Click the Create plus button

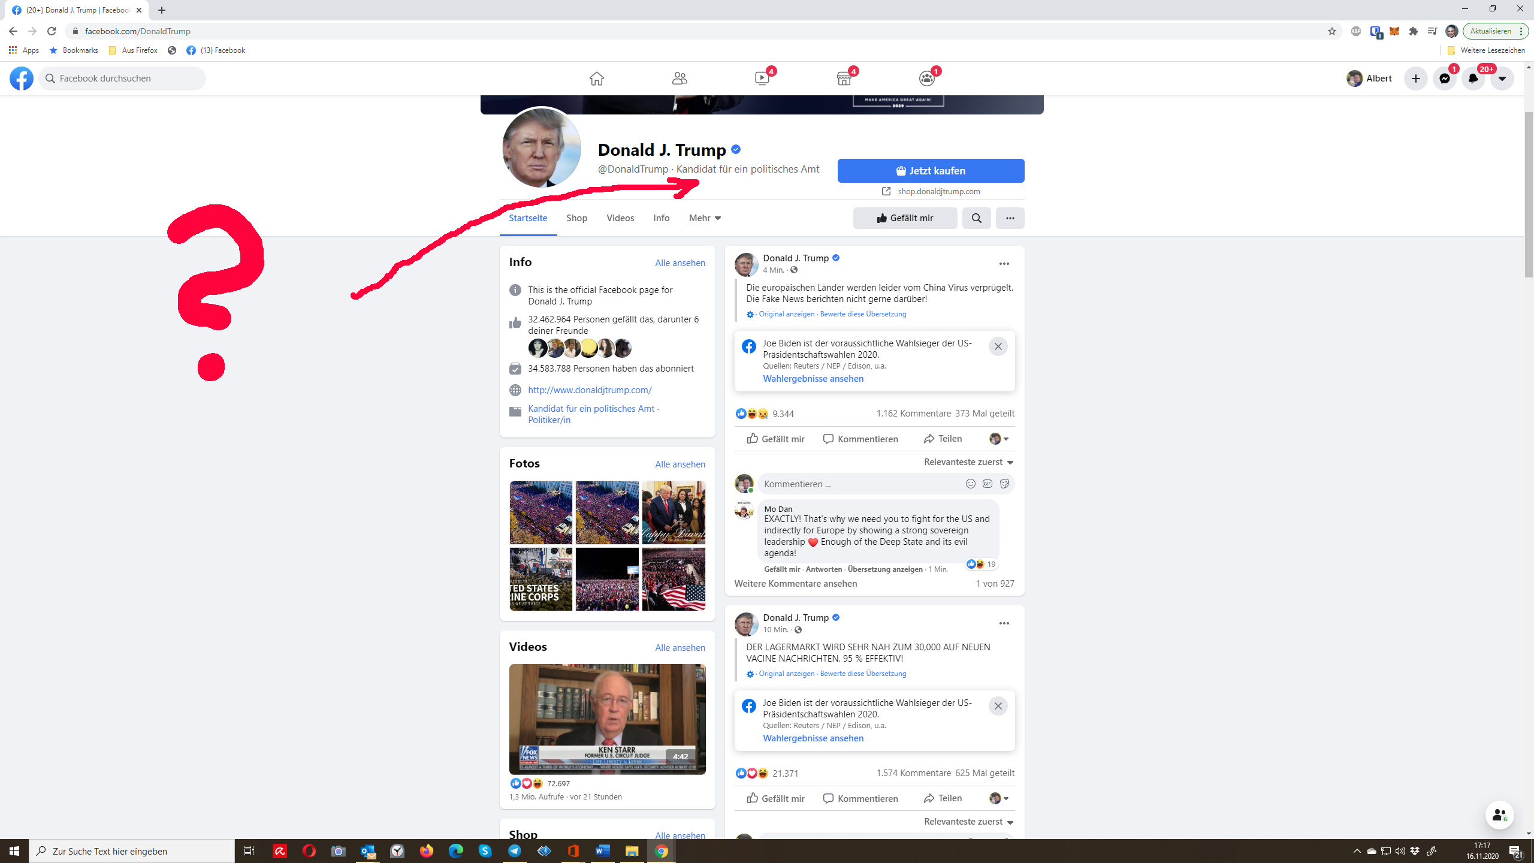pos(1416,79)
